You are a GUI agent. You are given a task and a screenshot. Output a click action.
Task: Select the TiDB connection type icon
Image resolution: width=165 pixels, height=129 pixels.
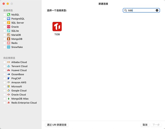(x=57, y=27)
